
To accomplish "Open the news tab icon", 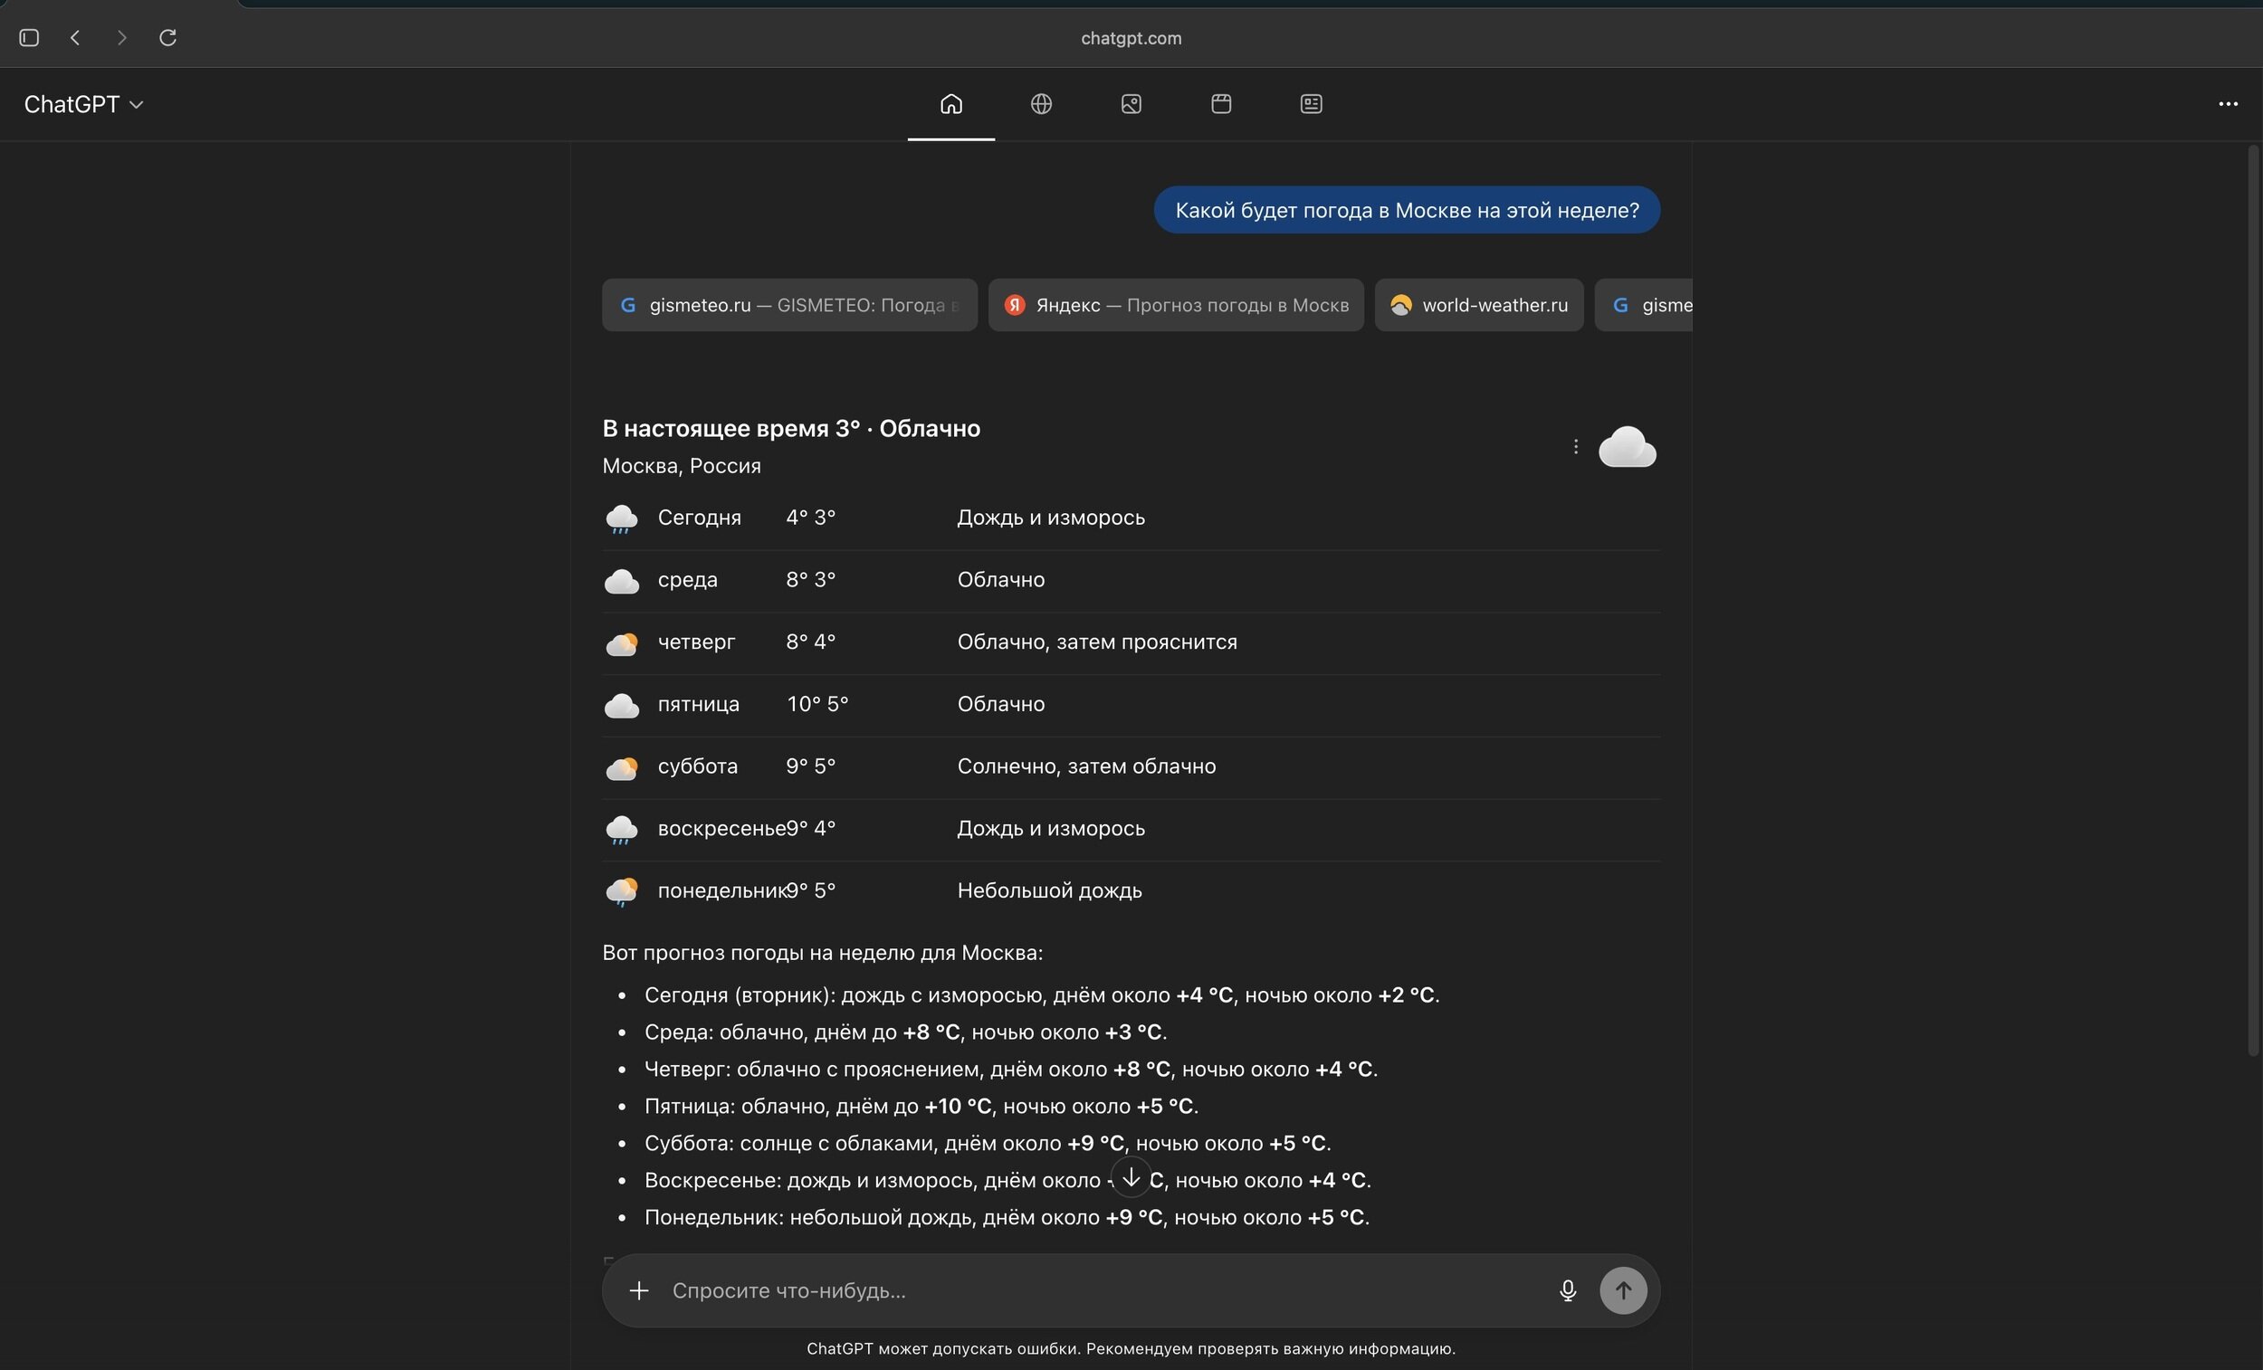I will (x=1311, y=104).
